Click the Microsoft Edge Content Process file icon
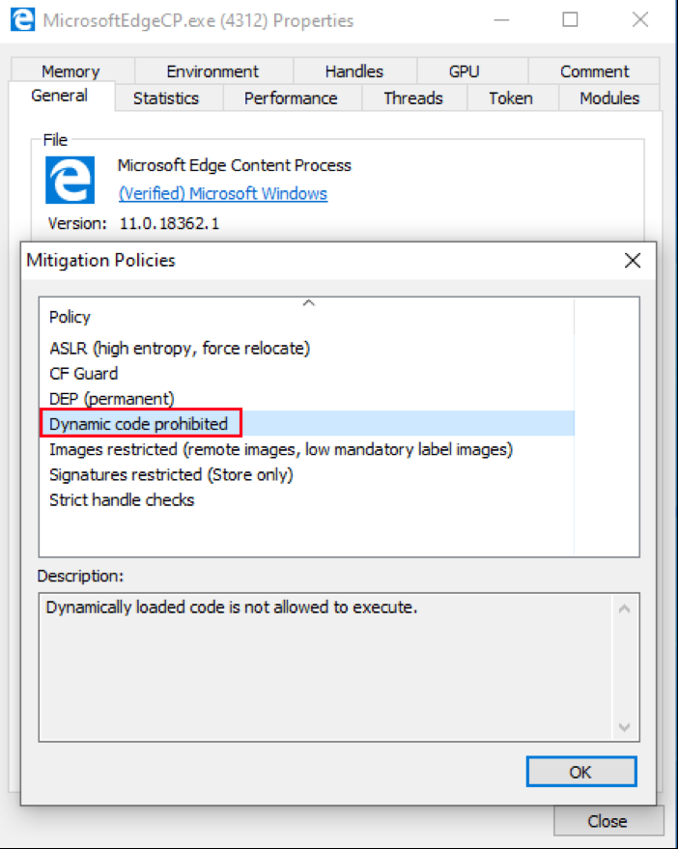Screen dimensions: 678x849 tap(70, 180)
